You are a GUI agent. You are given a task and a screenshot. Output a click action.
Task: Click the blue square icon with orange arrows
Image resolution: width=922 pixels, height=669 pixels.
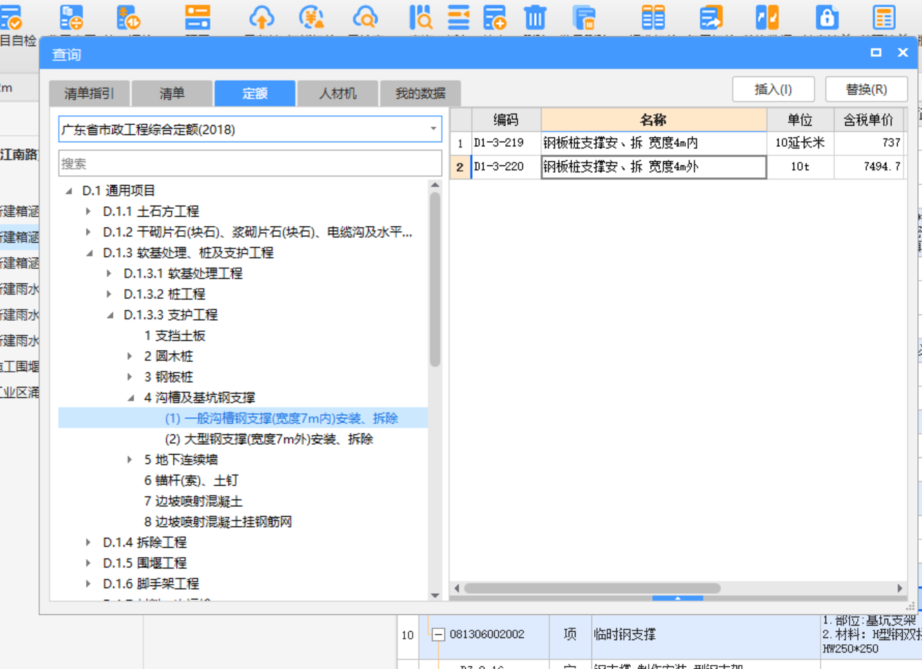pos(767,18)
